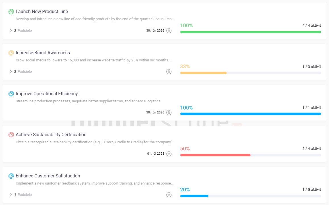Open assignee avatar on Achieve Sustainability Certification
This screenshot has height=205, width=329.
coord(169,154)
